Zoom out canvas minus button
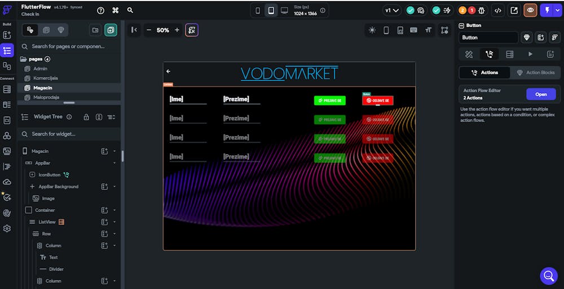The height and width of the screenshot is (289, 564). click(149, 30)
